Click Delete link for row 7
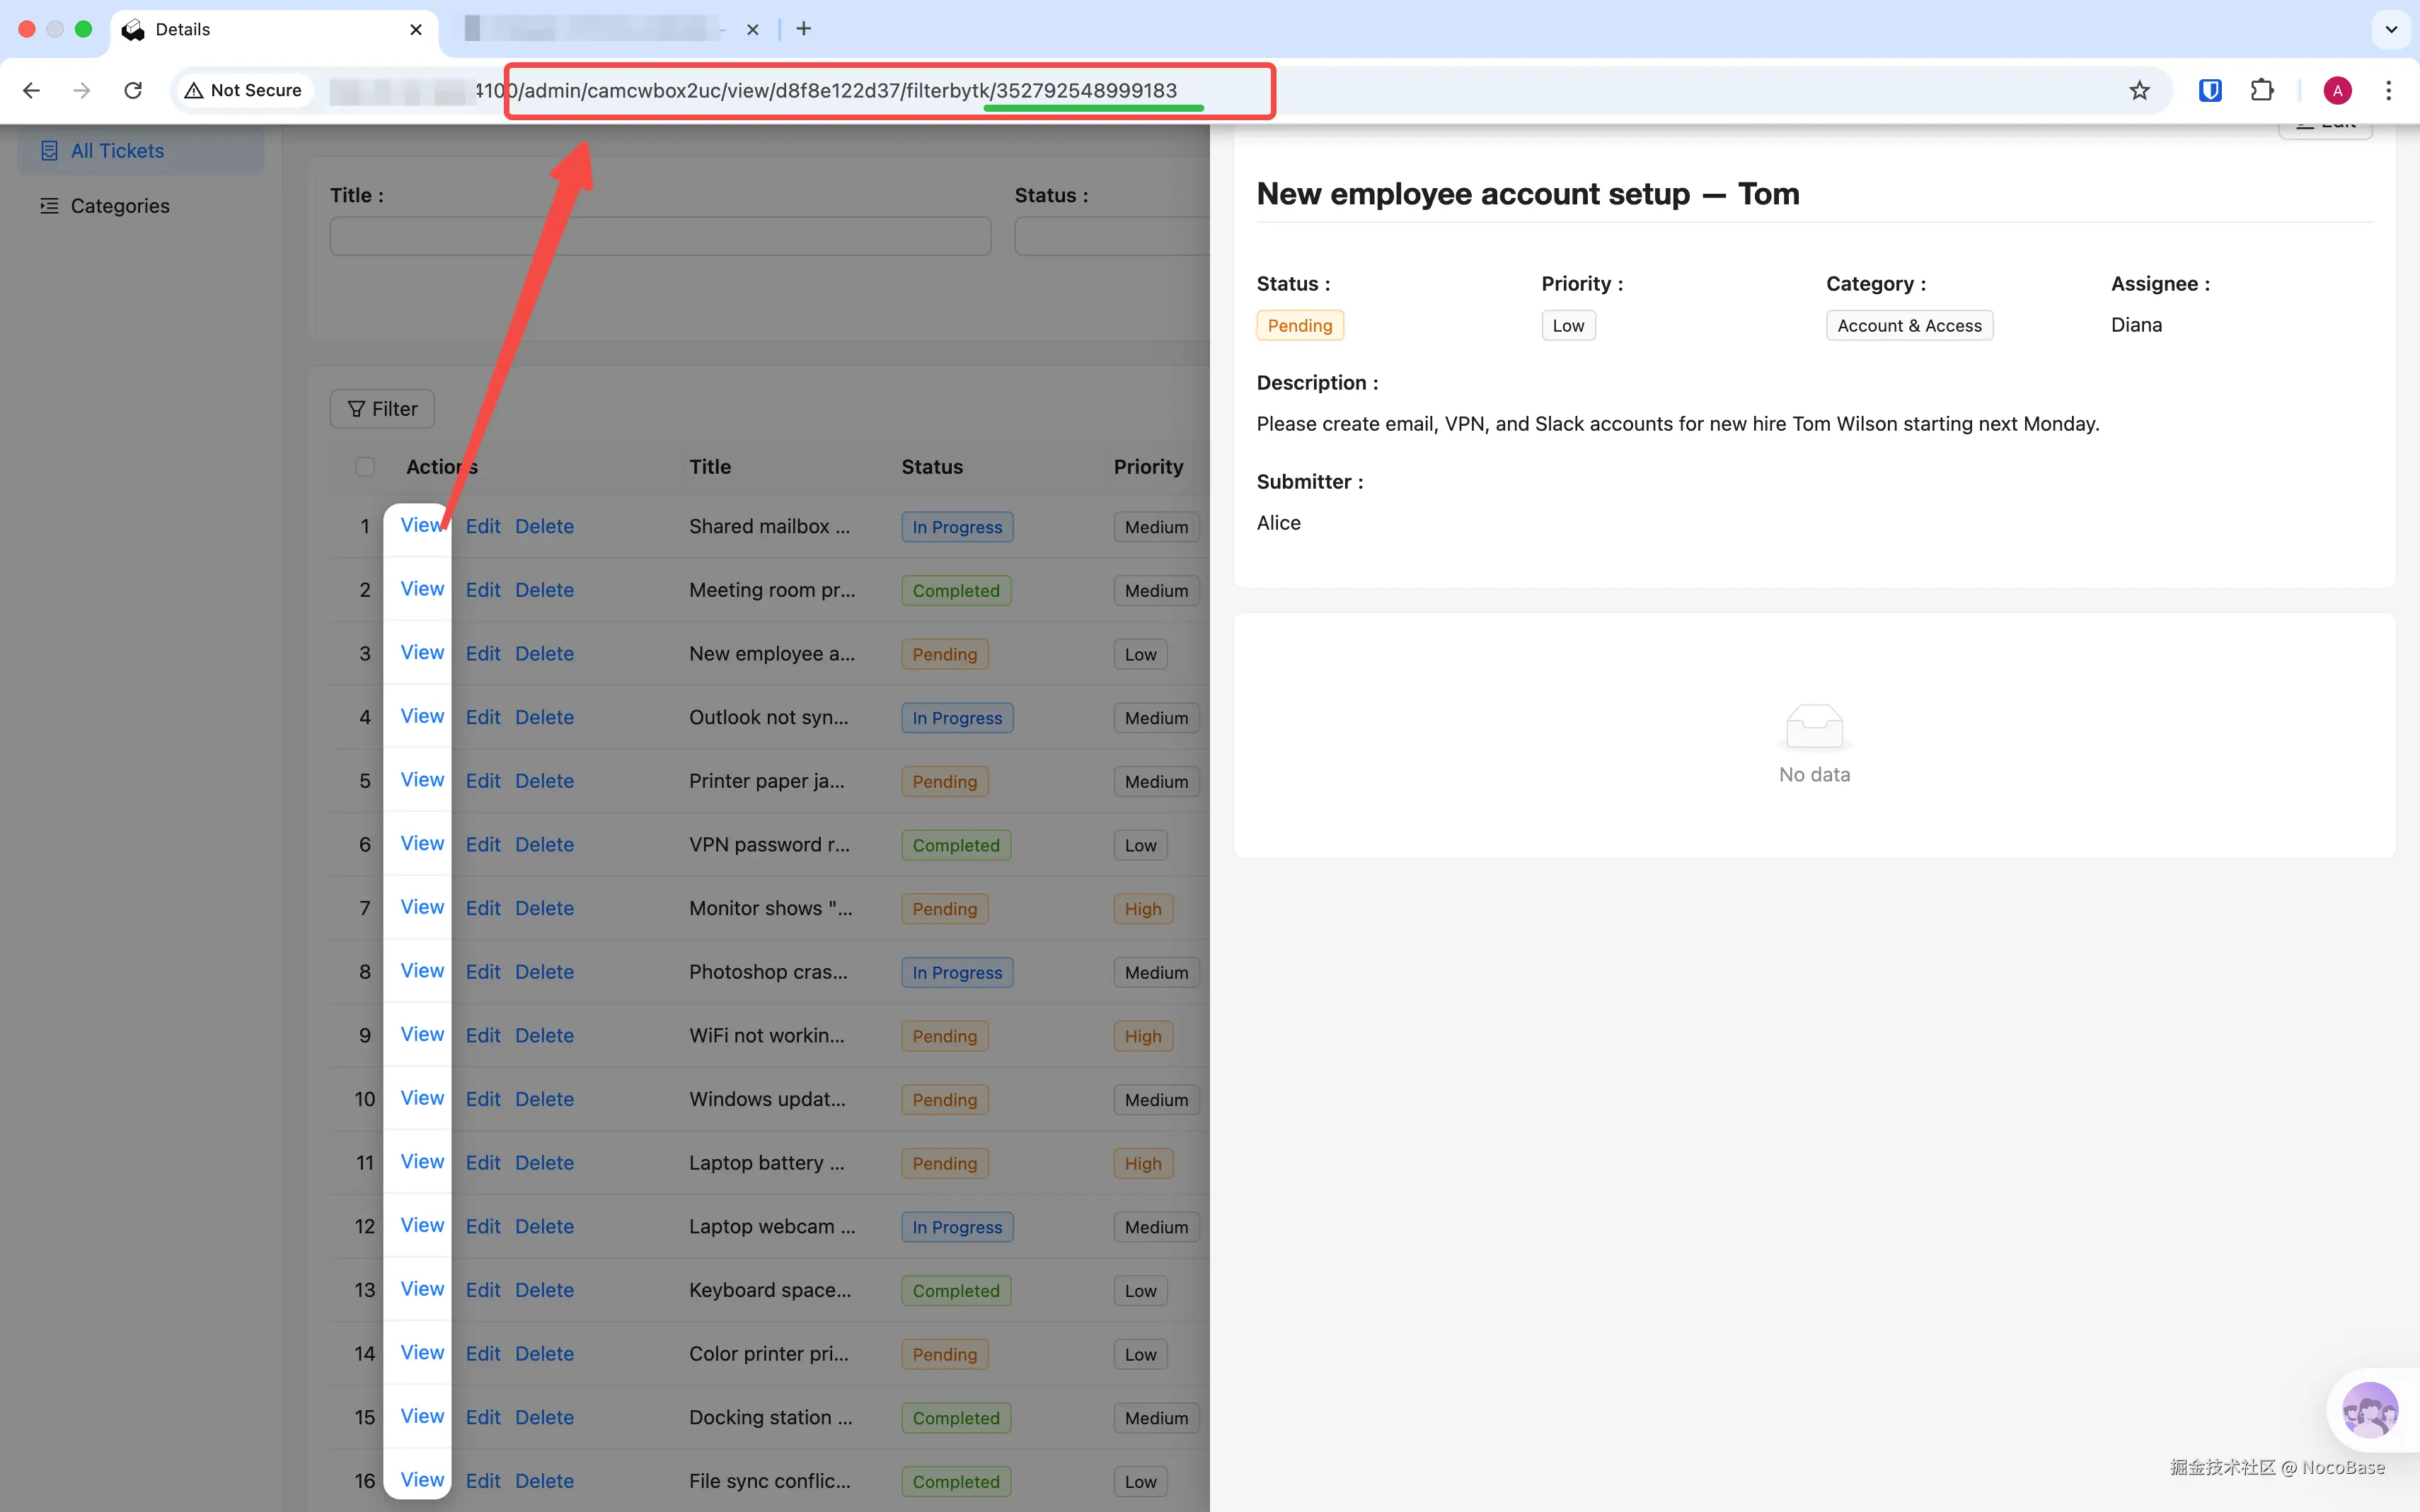2420x1512 pixels. 544,908
